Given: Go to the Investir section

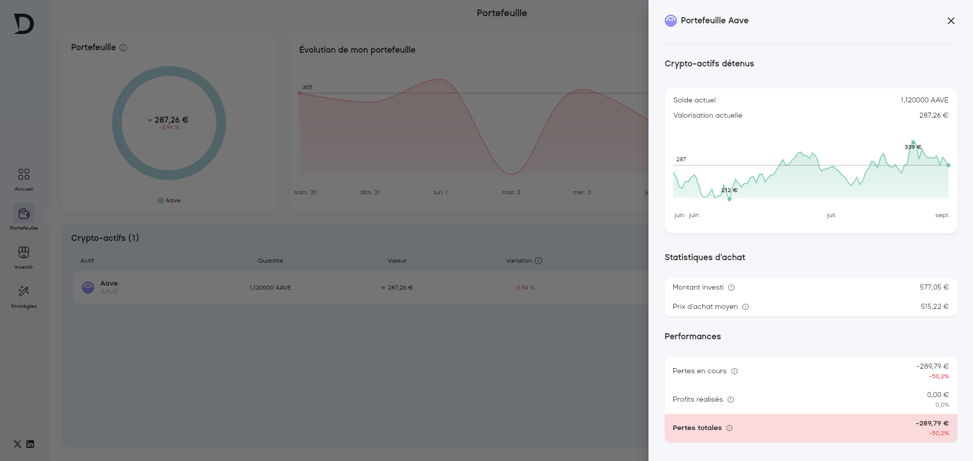Looking at the screenshot, I should (24, 253).
